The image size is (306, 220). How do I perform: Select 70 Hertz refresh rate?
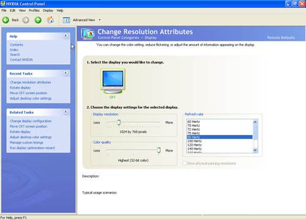point(220,125)
